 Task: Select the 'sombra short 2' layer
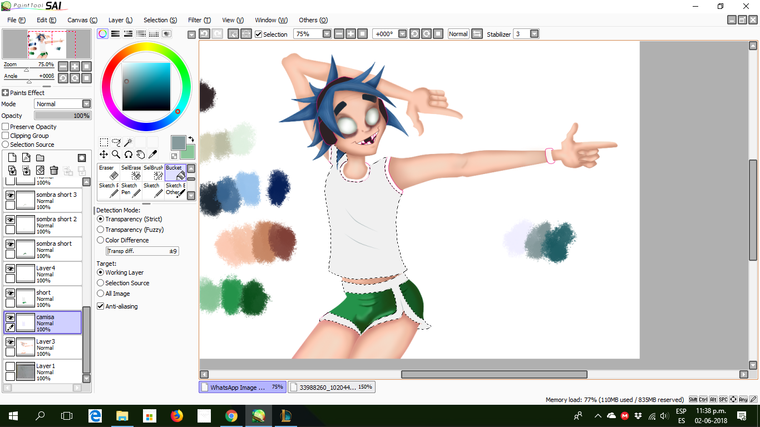[x=43, y=225]
